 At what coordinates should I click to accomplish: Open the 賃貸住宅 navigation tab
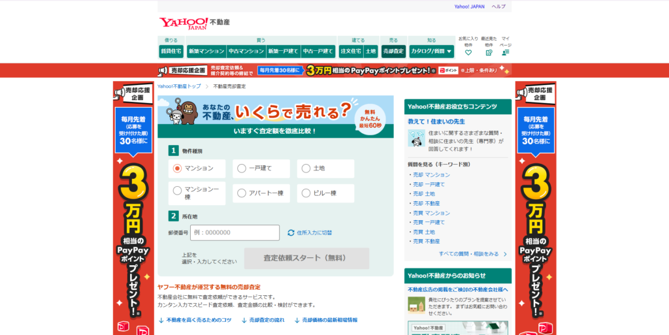(171, 51)
